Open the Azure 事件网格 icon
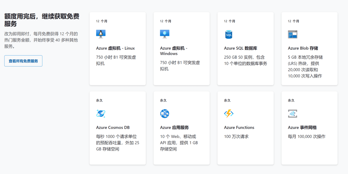Screen dimensions: 348x174 click(x=293, y=113)
